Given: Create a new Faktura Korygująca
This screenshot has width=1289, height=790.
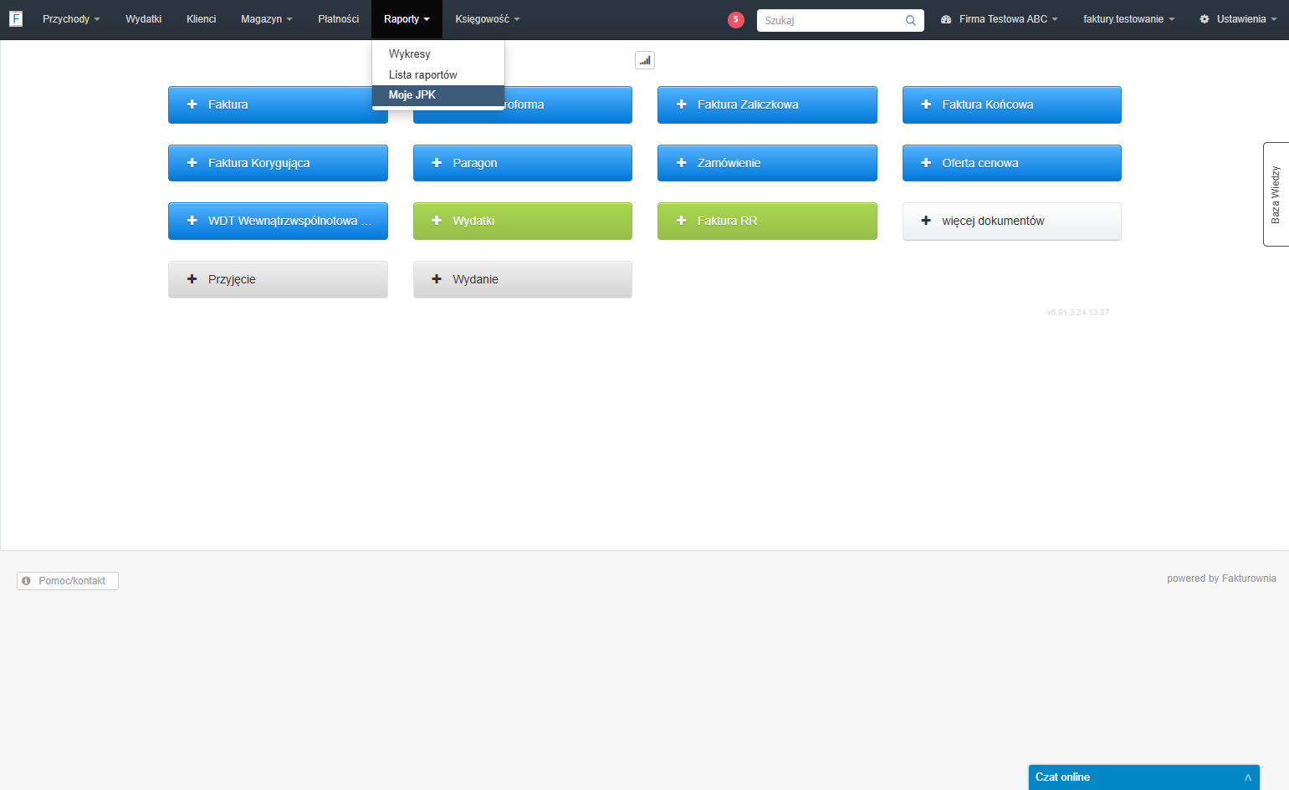Looking at the screenshot, I should pyautogui.click(x=278, y=163).
